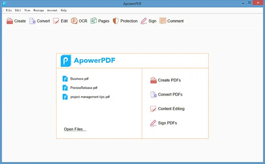Viewport: 265px width, 164px height.
Task: Minimize the ApowerPDF window
Action: click(243, 3)
